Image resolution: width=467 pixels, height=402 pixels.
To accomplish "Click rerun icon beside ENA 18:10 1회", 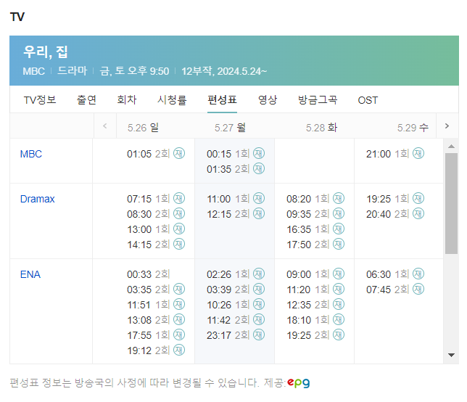I will pyautogui.click(x=339, y=319).
